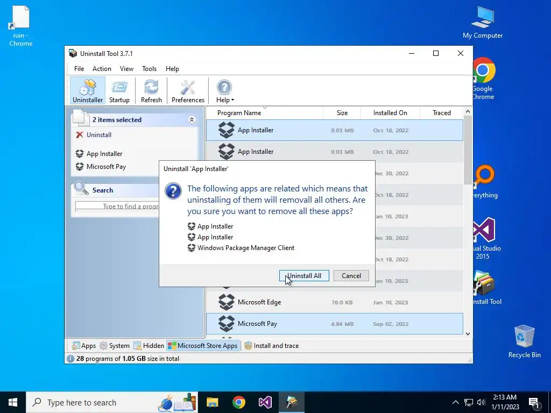This screenshot has width=551, height=413.
Task: Open Chrome from the taskbar
Action: click(x=238, y=402)
